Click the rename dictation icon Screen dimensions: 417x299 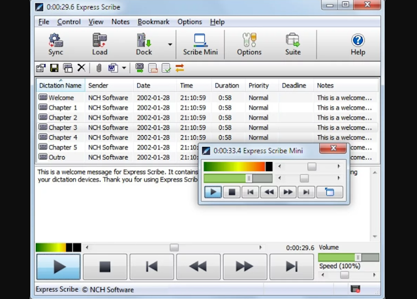68,68
